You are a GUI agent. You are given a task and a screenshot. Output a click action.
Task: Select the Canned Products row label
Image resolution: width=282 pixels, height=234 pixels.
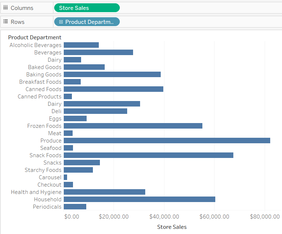pyautogui.click(x=39, y=97)
